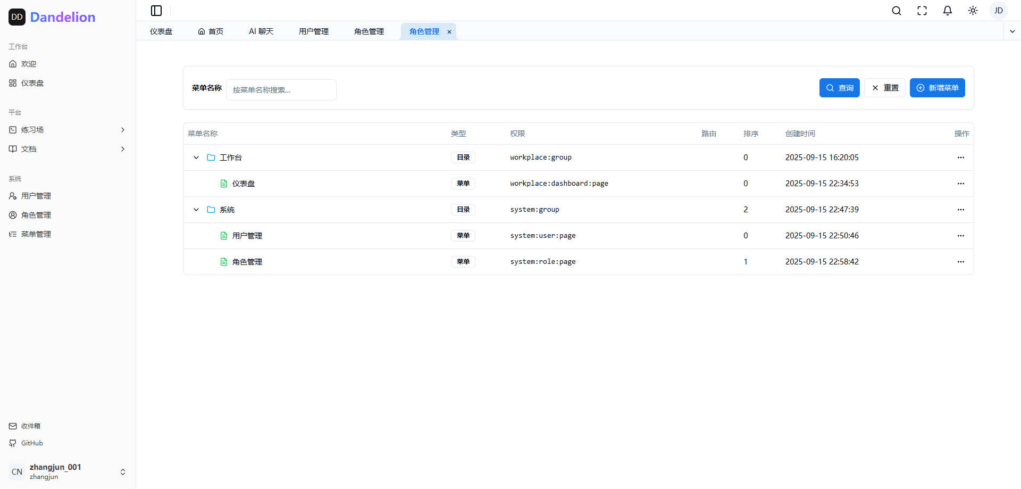This screenshot has width=1021, height=489.
Task: Select 菜单管理 in the sidebar
Action: pos(36,234)
